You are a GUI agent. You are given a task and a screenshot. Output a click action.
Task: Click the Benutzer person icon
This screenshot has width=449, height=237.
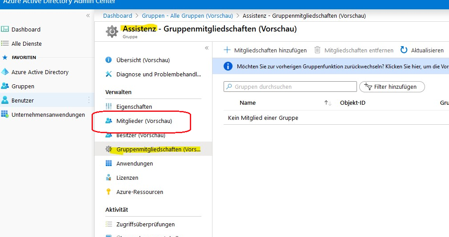click(x=5, y=100)
